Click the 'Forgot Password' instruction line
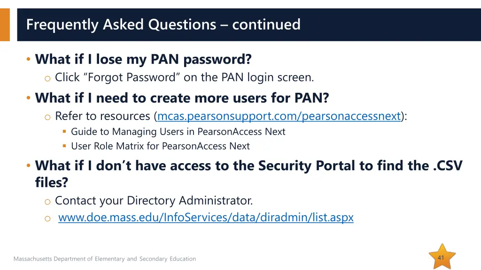 (184, 77)
